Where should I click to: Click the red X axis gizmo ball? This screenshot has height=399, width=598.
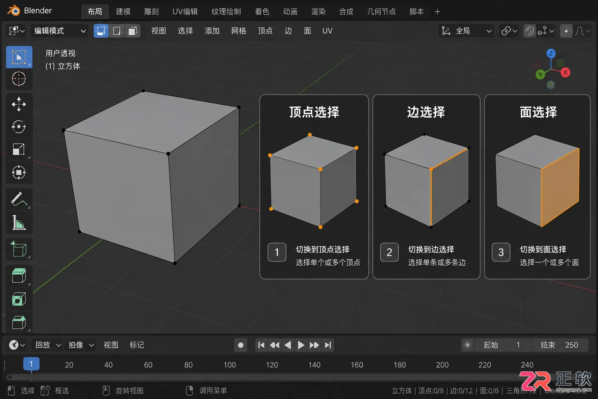click(565, 72)
